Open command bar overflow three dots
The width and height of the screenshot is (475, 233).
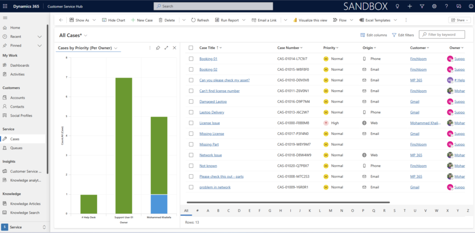coord(406,20)
